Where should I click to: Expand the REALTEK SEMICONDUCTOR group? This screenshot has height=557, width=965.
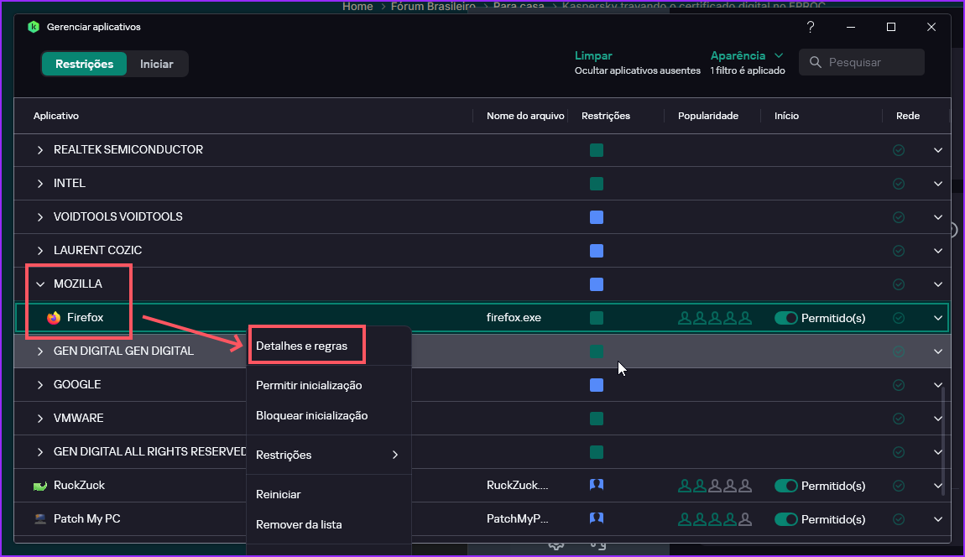39,150
